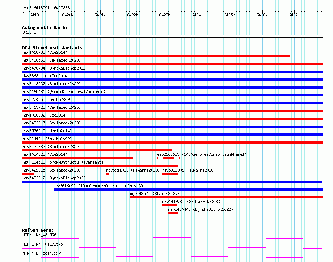Open nsv1030323 (Coe2014) variant label
Screen dimensions: 333x262
click(x=45, y=154)
